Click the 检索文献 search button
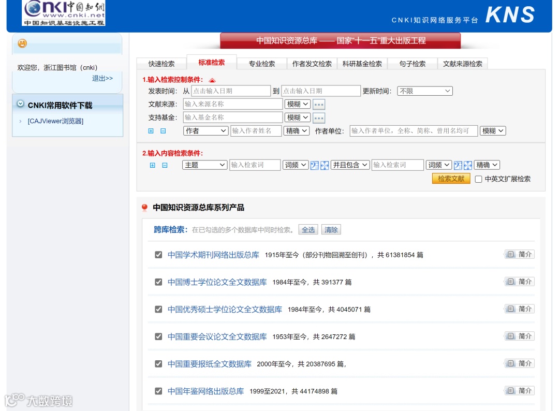The width and height of the screenshot is (559, 411). [451, 179]
